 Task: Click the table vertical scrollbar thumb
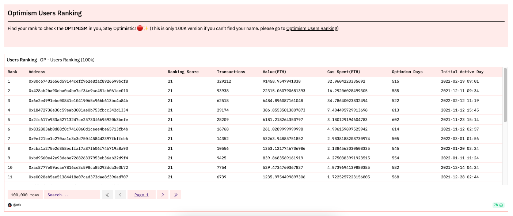pos(505,95)
